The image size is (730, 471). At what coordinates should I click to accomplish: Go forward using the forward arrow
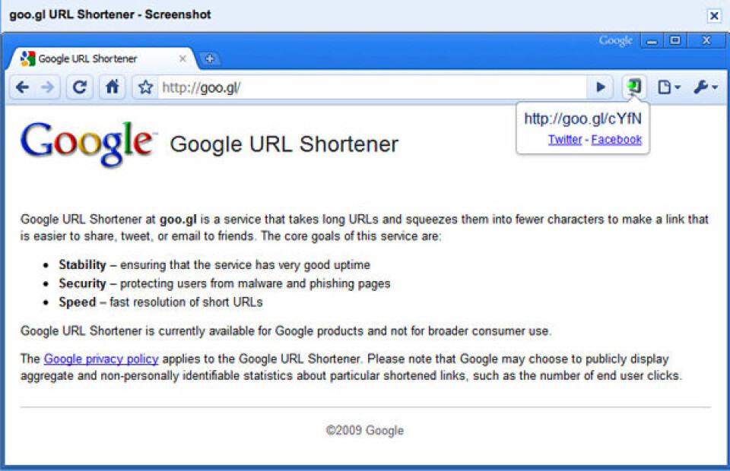tap(47, 87)
